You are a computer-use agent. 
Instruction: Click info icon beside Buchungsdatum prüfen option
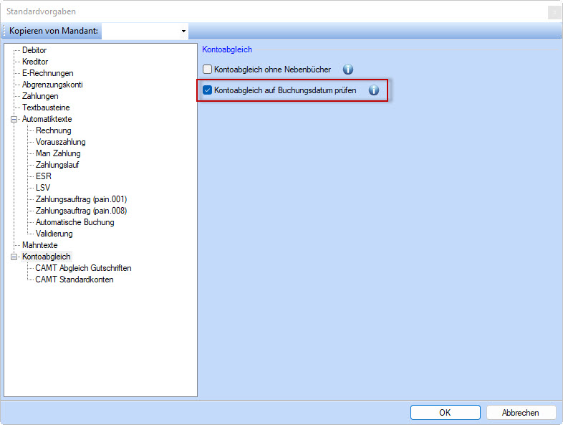(x=373, y=90)
